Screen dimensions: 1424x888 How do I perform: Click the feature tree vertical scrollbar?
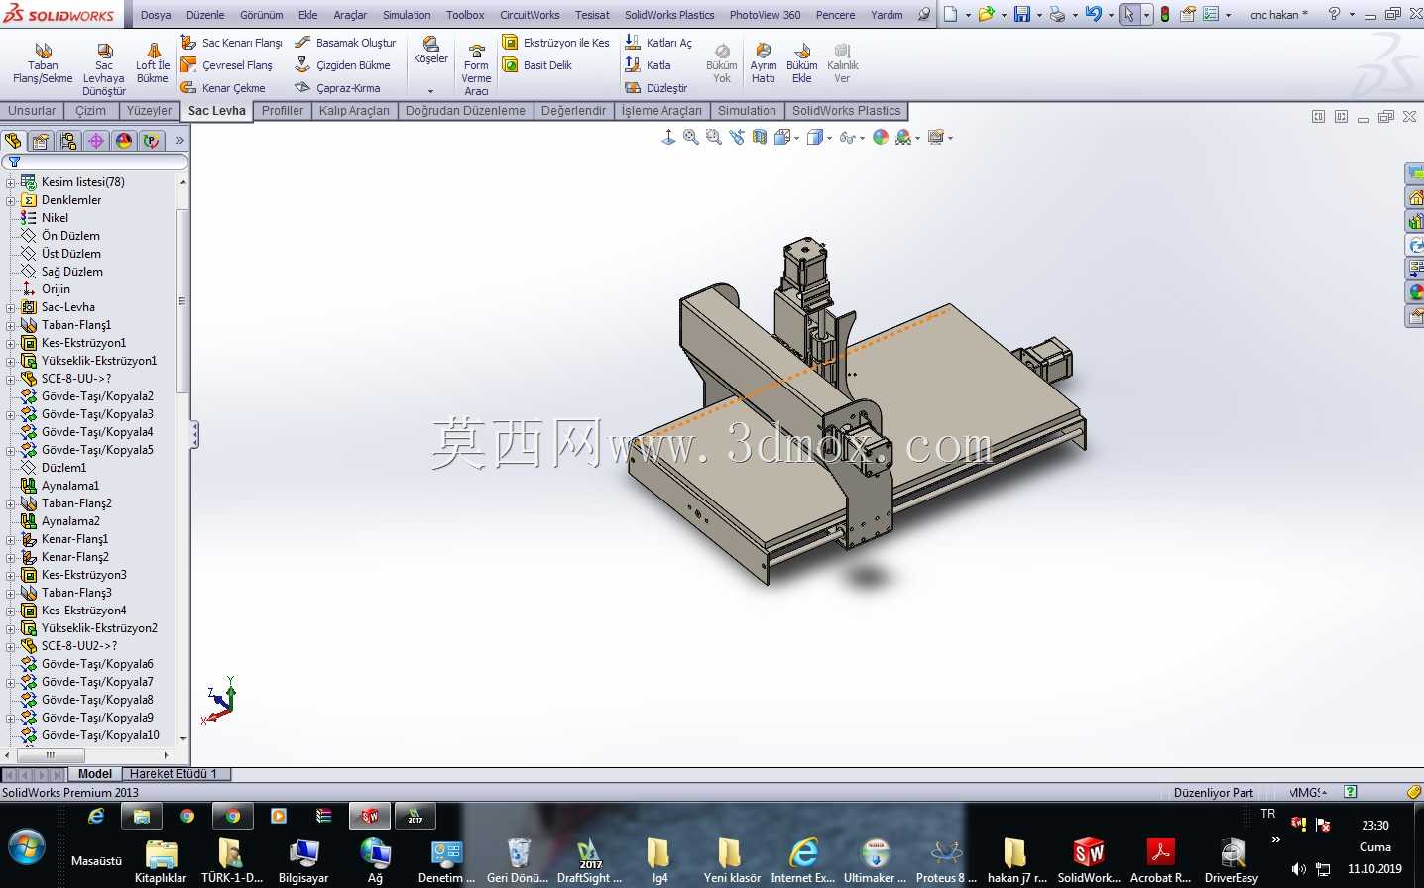182,301
